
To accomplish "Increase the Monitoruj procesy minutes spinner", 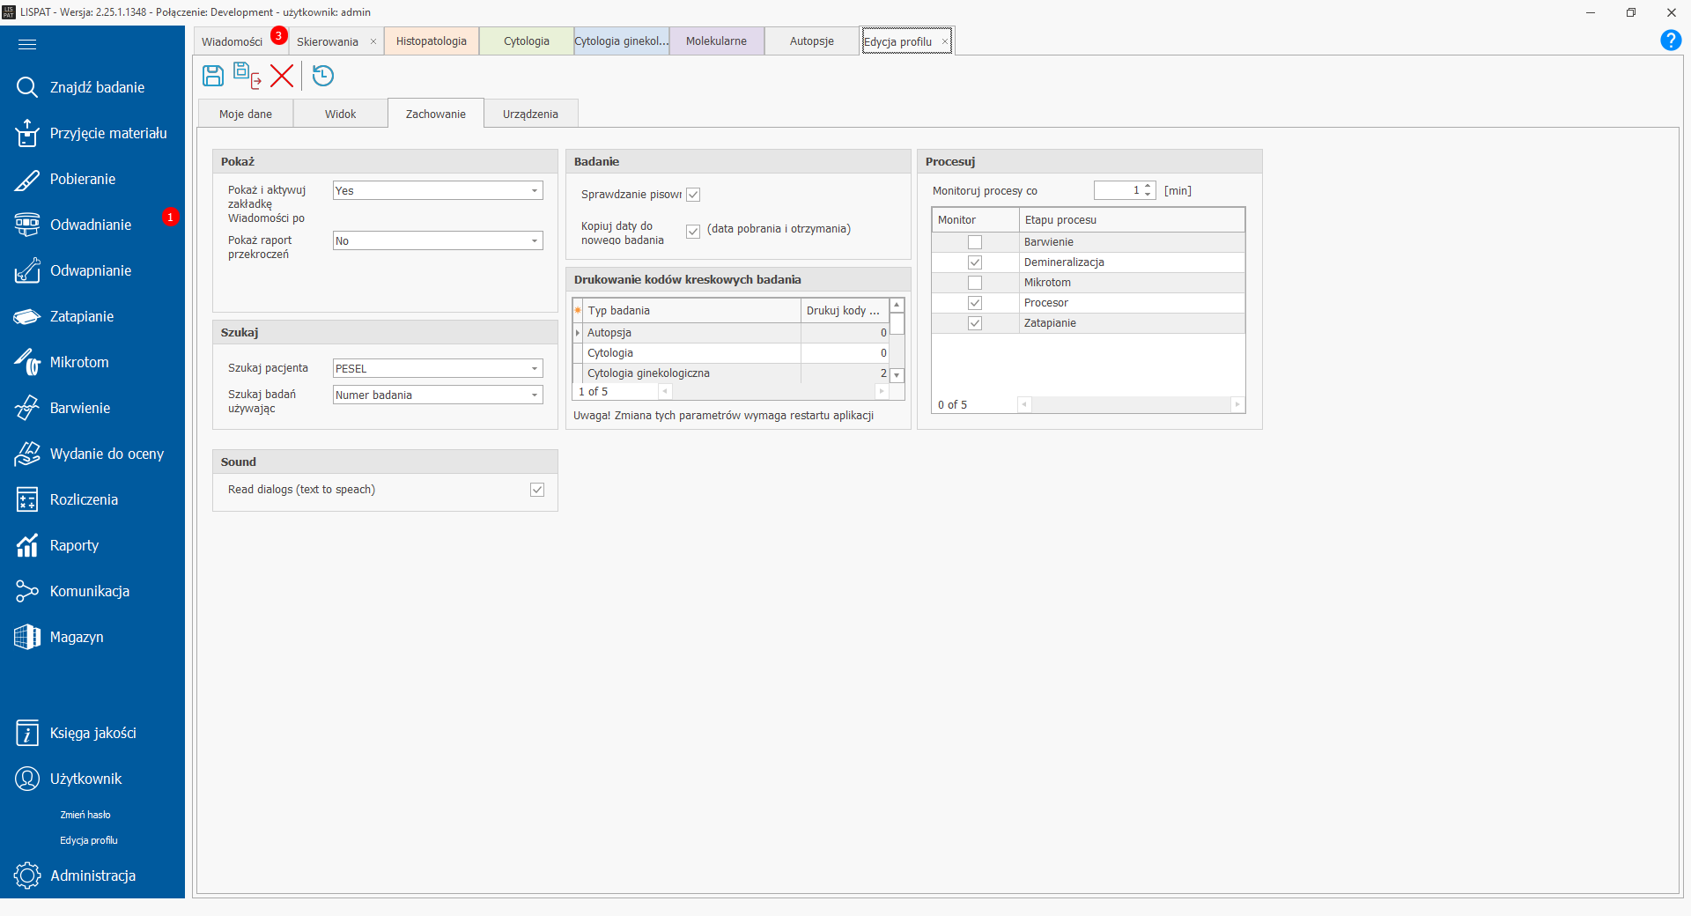I will point(1148,187).
